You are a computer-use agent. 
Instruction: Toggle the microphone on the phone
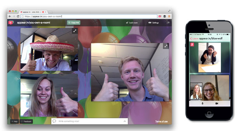[202, 103]
